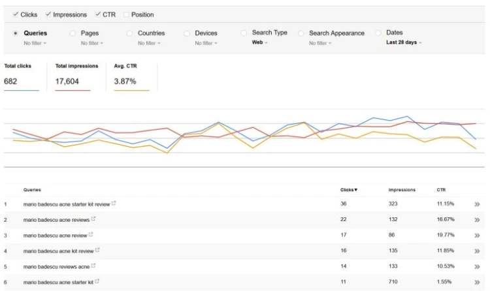Click double-arrow icon on row with 16.67% CTR

tap(477, 220)
